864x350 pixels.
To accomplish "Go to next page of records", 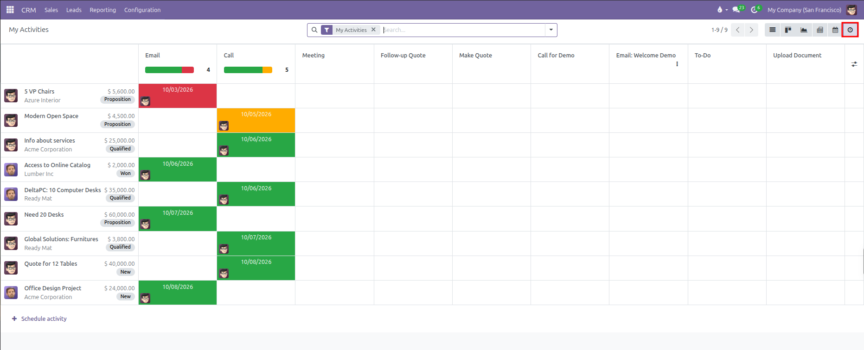I will (x=751, y=30).
